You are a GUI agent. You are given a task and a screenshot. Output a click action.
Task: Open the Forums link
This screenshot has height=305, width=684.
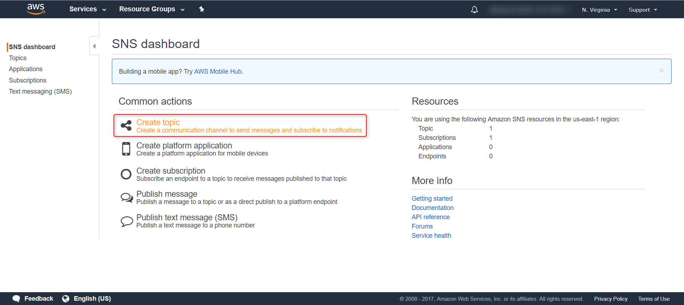pos(422,226)
